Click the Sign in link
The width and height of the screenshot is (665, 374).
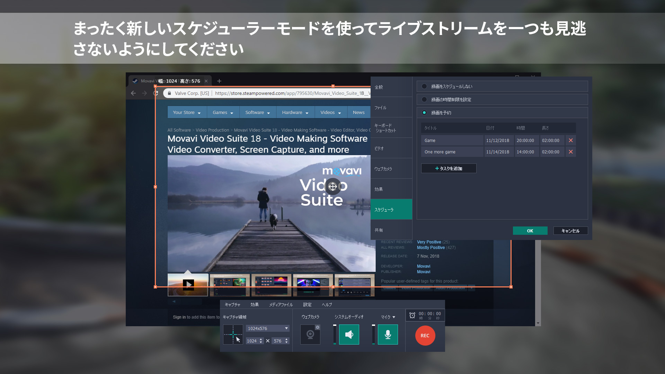tap(179, 317)
